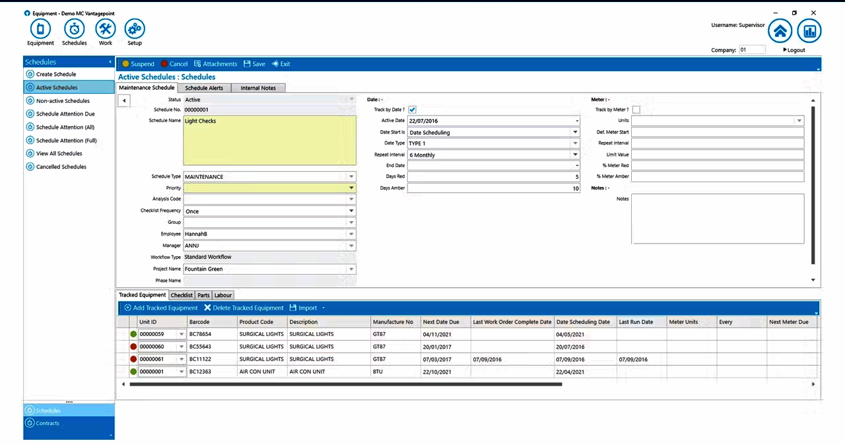Open the Equipment module
Screen dimensions: 845x445
(x=40, y=29)
